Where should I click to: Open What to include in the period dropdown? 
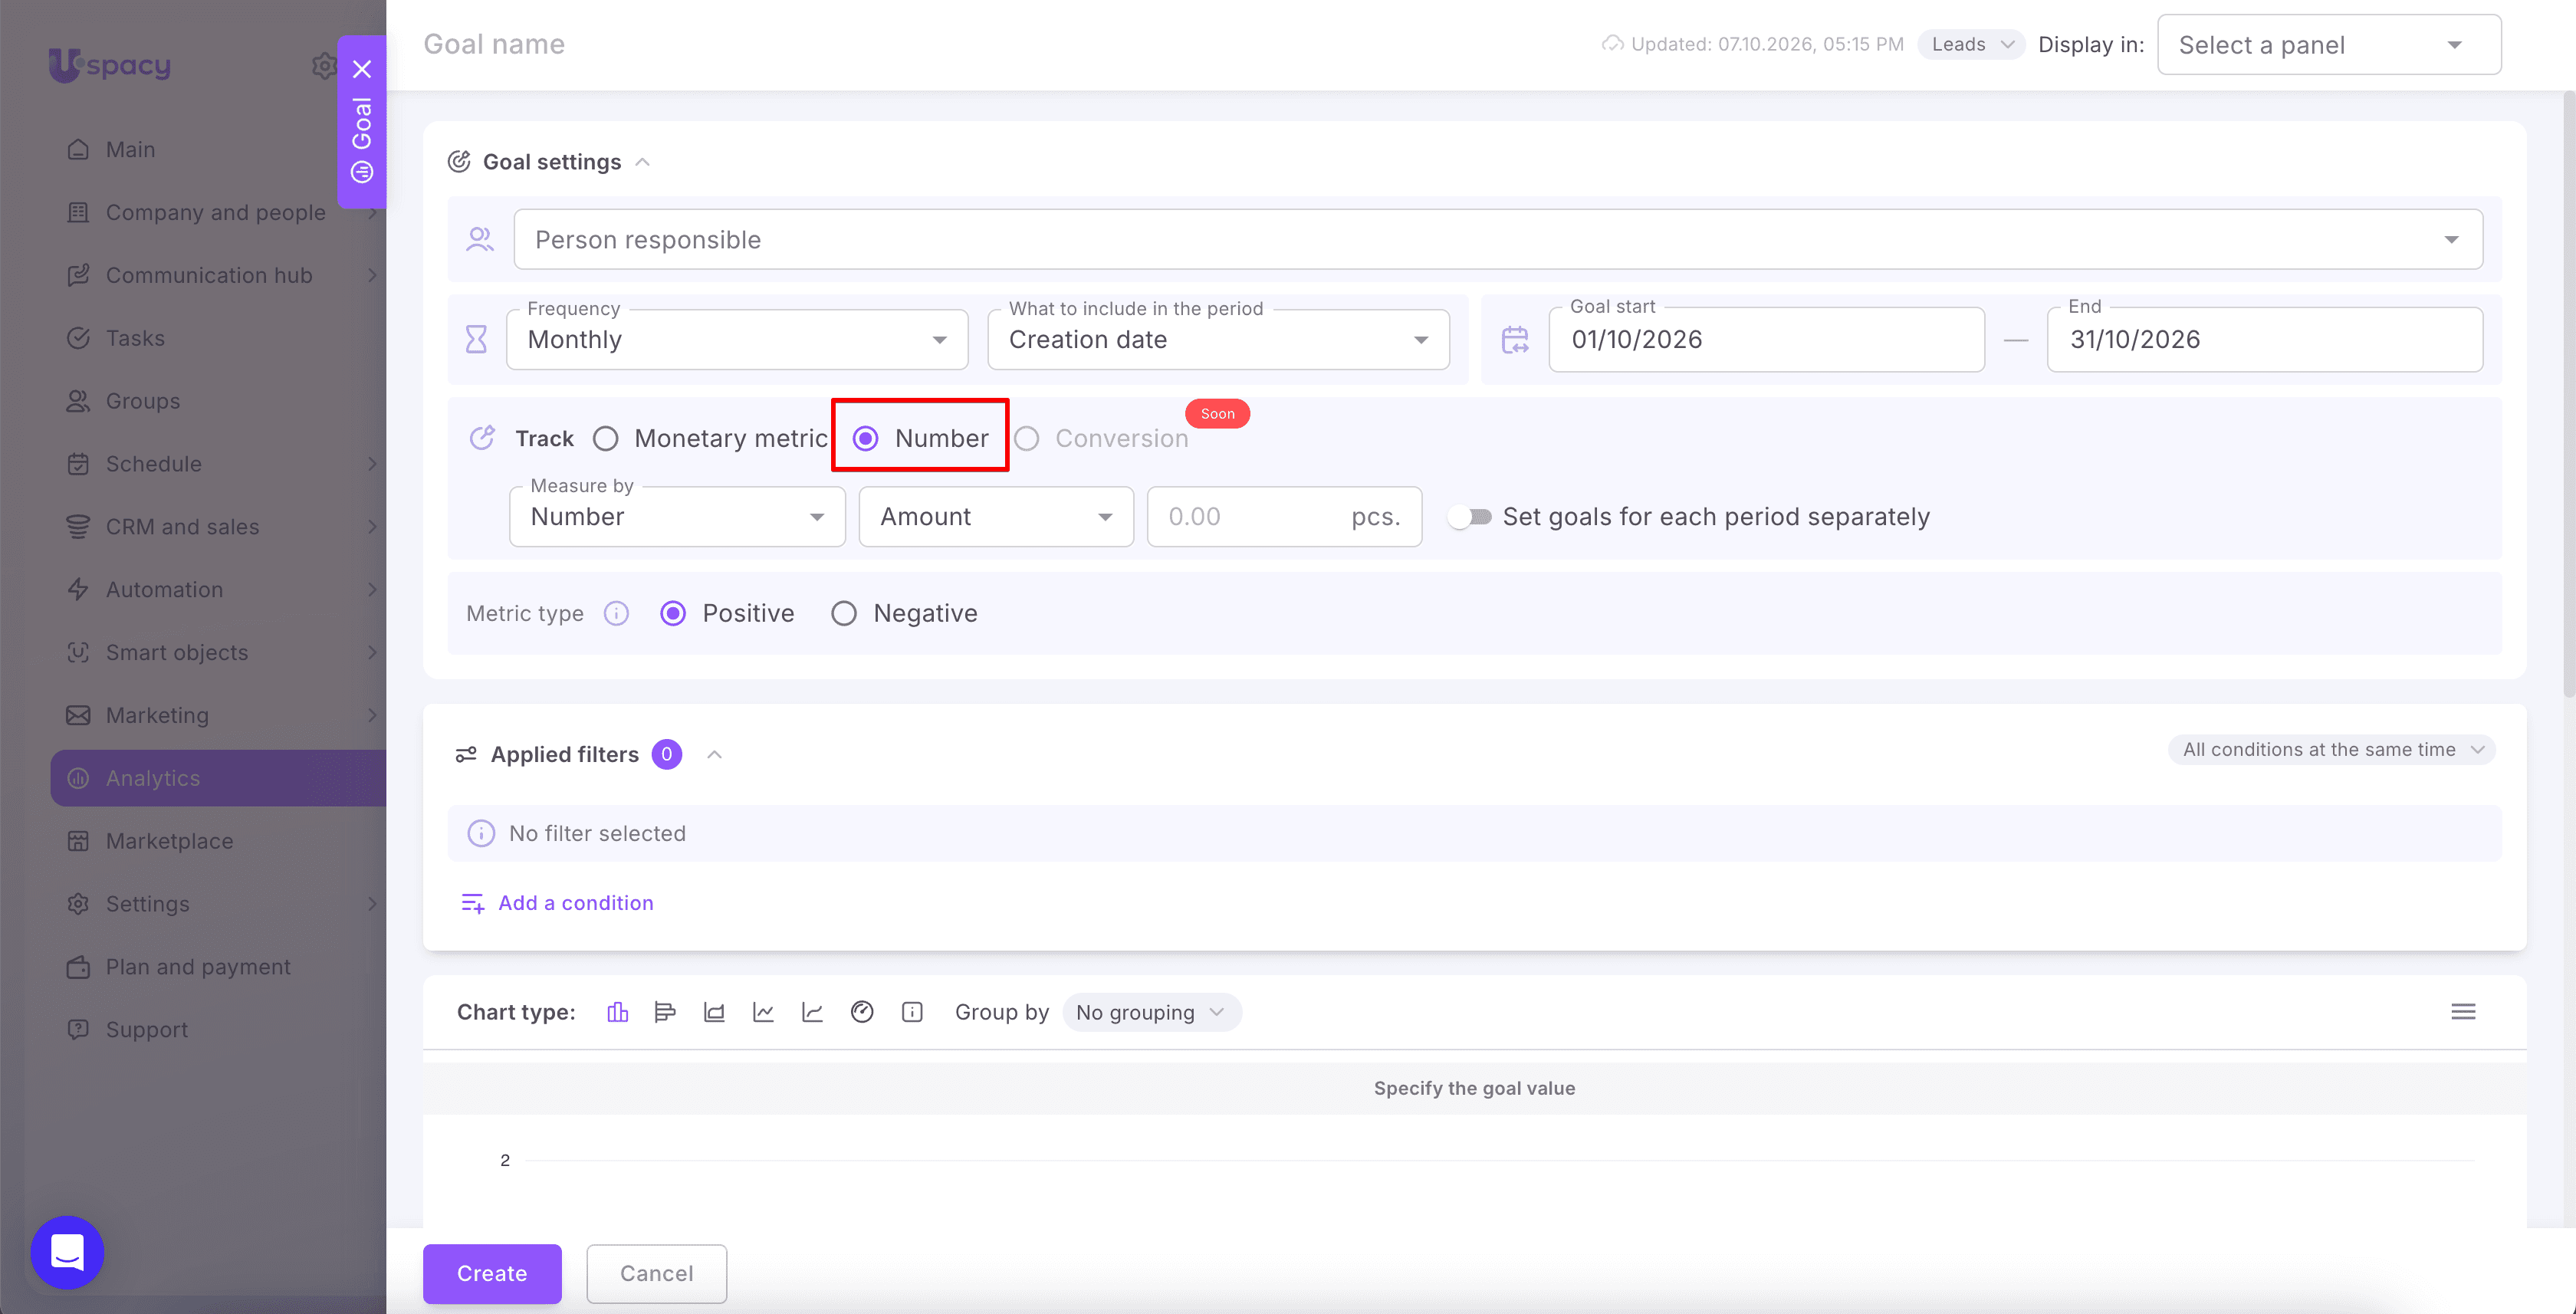[1218, 340]
